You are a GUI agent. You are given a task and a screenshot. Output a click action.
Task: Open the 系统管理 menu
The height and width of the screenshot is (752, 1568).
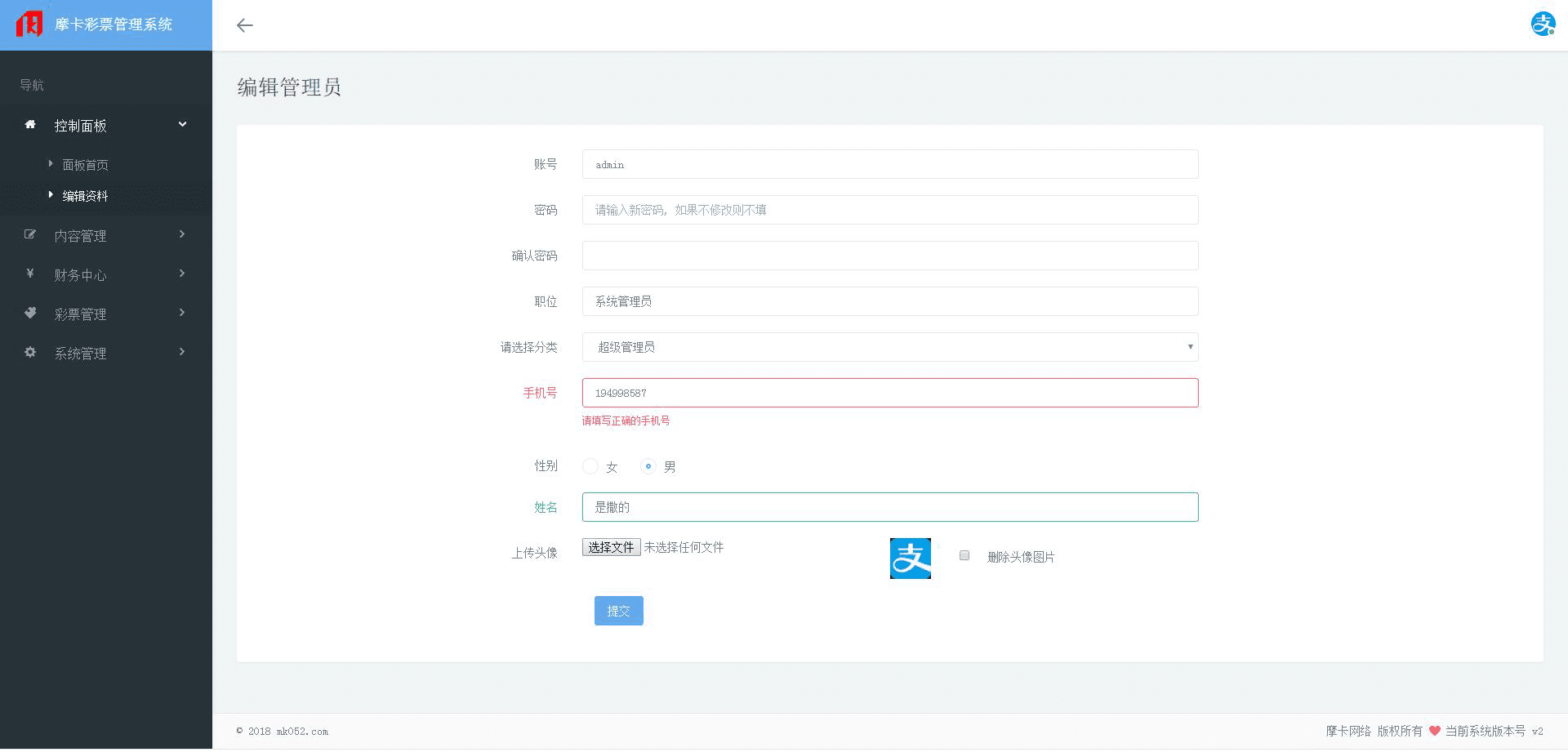106,353
